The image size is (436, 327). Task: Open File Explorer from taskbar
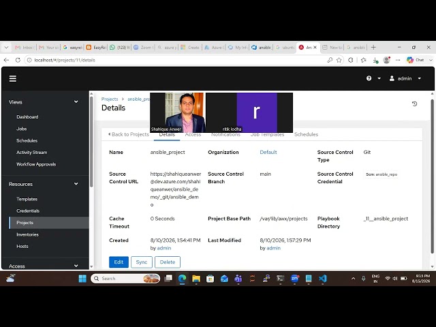pyautogui.click(x=196, y=279)
